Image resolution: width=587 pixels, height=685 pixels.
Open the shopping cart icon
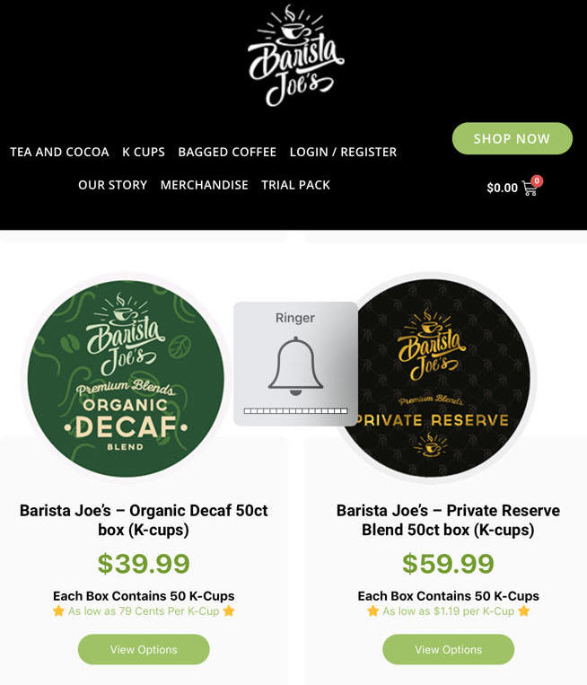530,189
